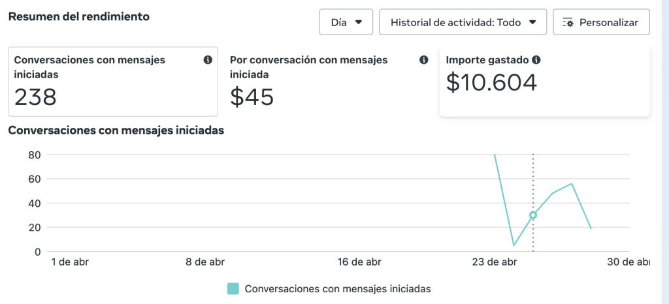Click the legend label text below the chart
Screen dimensions: 669x304
(338, 288)
